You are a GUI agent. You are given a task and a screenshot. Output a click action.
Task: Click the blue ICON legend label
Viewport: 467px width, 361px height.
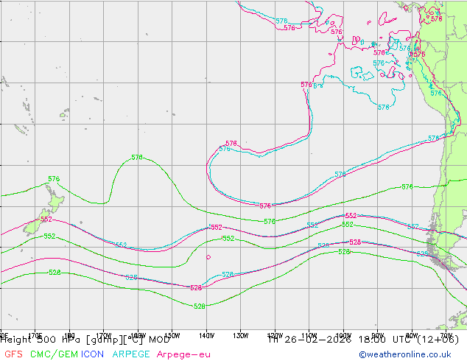[x=92, y=354]
